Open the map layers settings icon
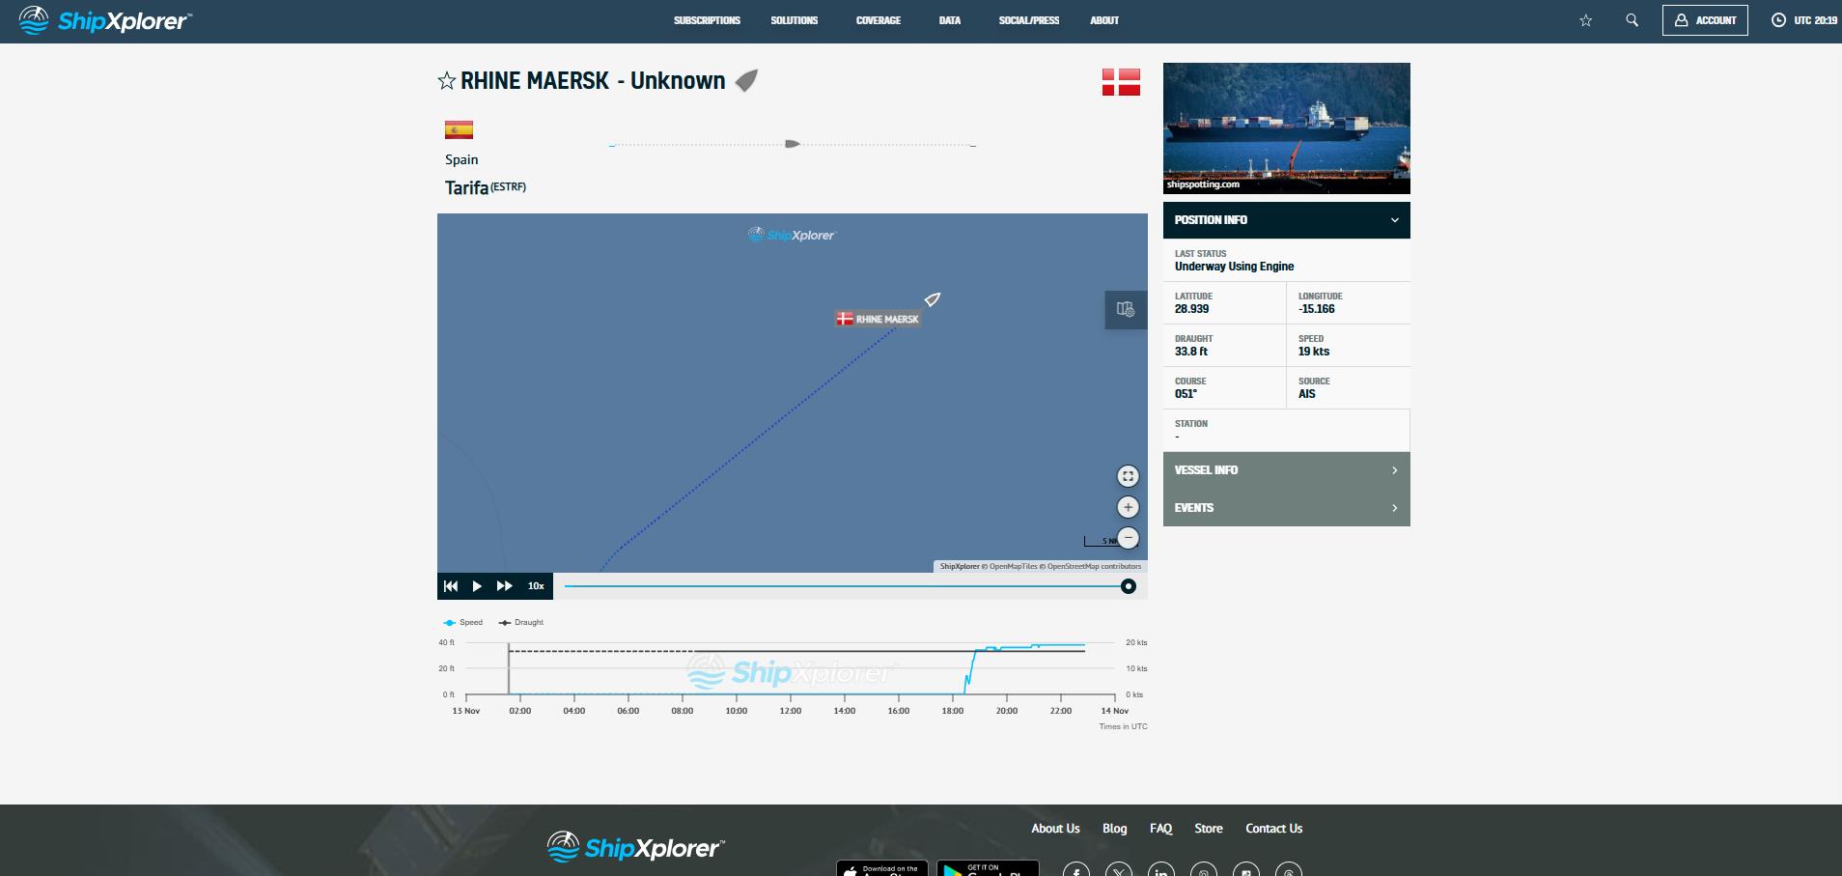Viewport: 1842px width, 876px height. [1126, 309]
